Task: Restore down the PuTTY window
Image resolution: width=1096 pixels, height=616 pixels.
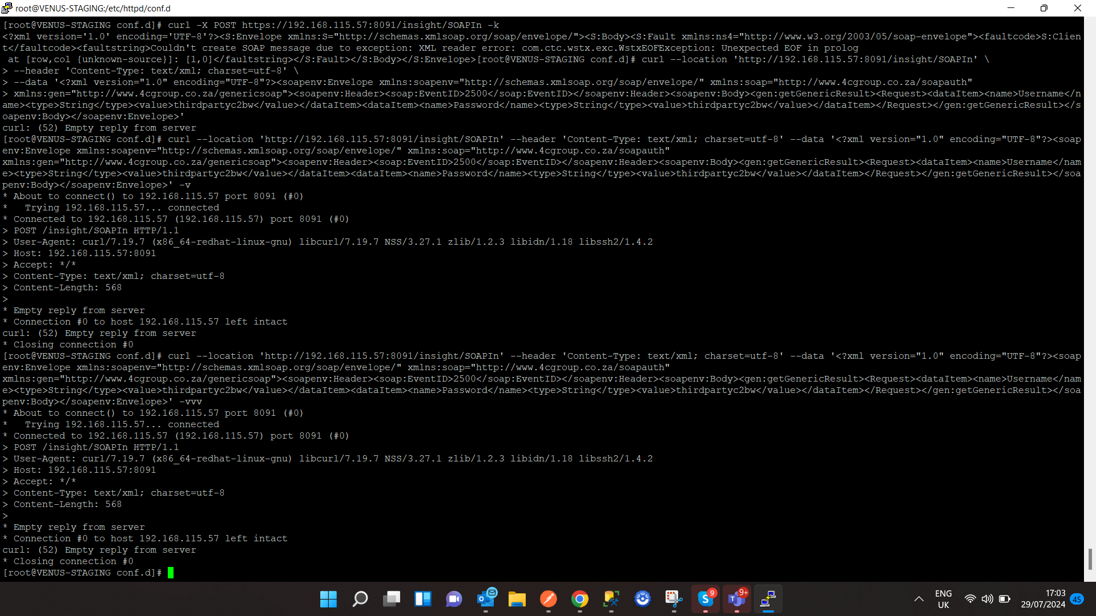Action: coord(1043,8)
